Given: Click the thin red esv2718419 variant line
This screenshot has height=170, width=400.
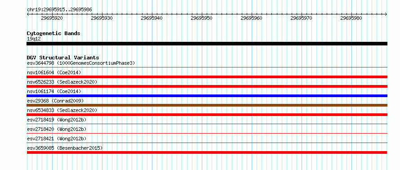Looking at the screenshot, I should coord(207,124).
